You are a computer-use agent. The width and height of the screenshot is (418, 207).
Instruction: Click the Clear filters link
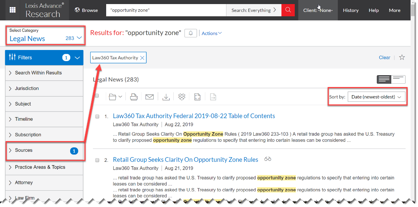click(385, 57)
